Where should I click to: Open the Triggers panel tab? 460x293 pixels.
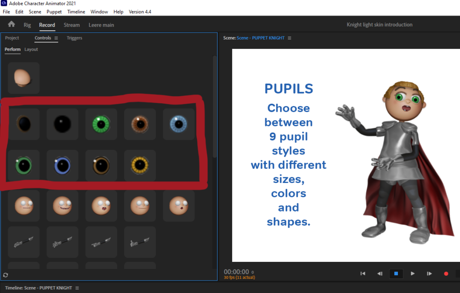coord(75,38)
